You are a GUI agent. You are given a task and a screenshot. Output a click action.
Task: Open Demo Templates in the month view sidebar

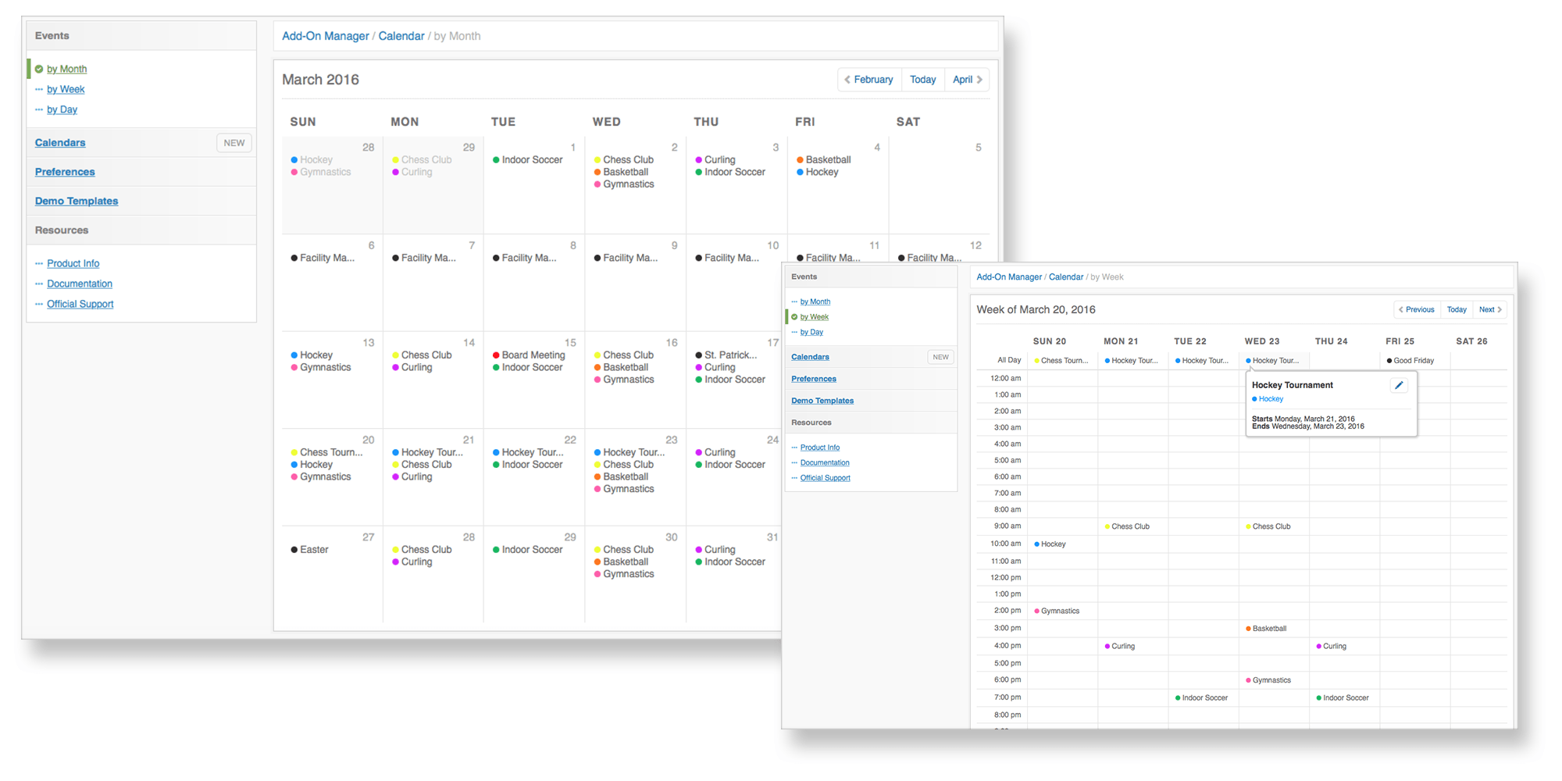(77, 201)
